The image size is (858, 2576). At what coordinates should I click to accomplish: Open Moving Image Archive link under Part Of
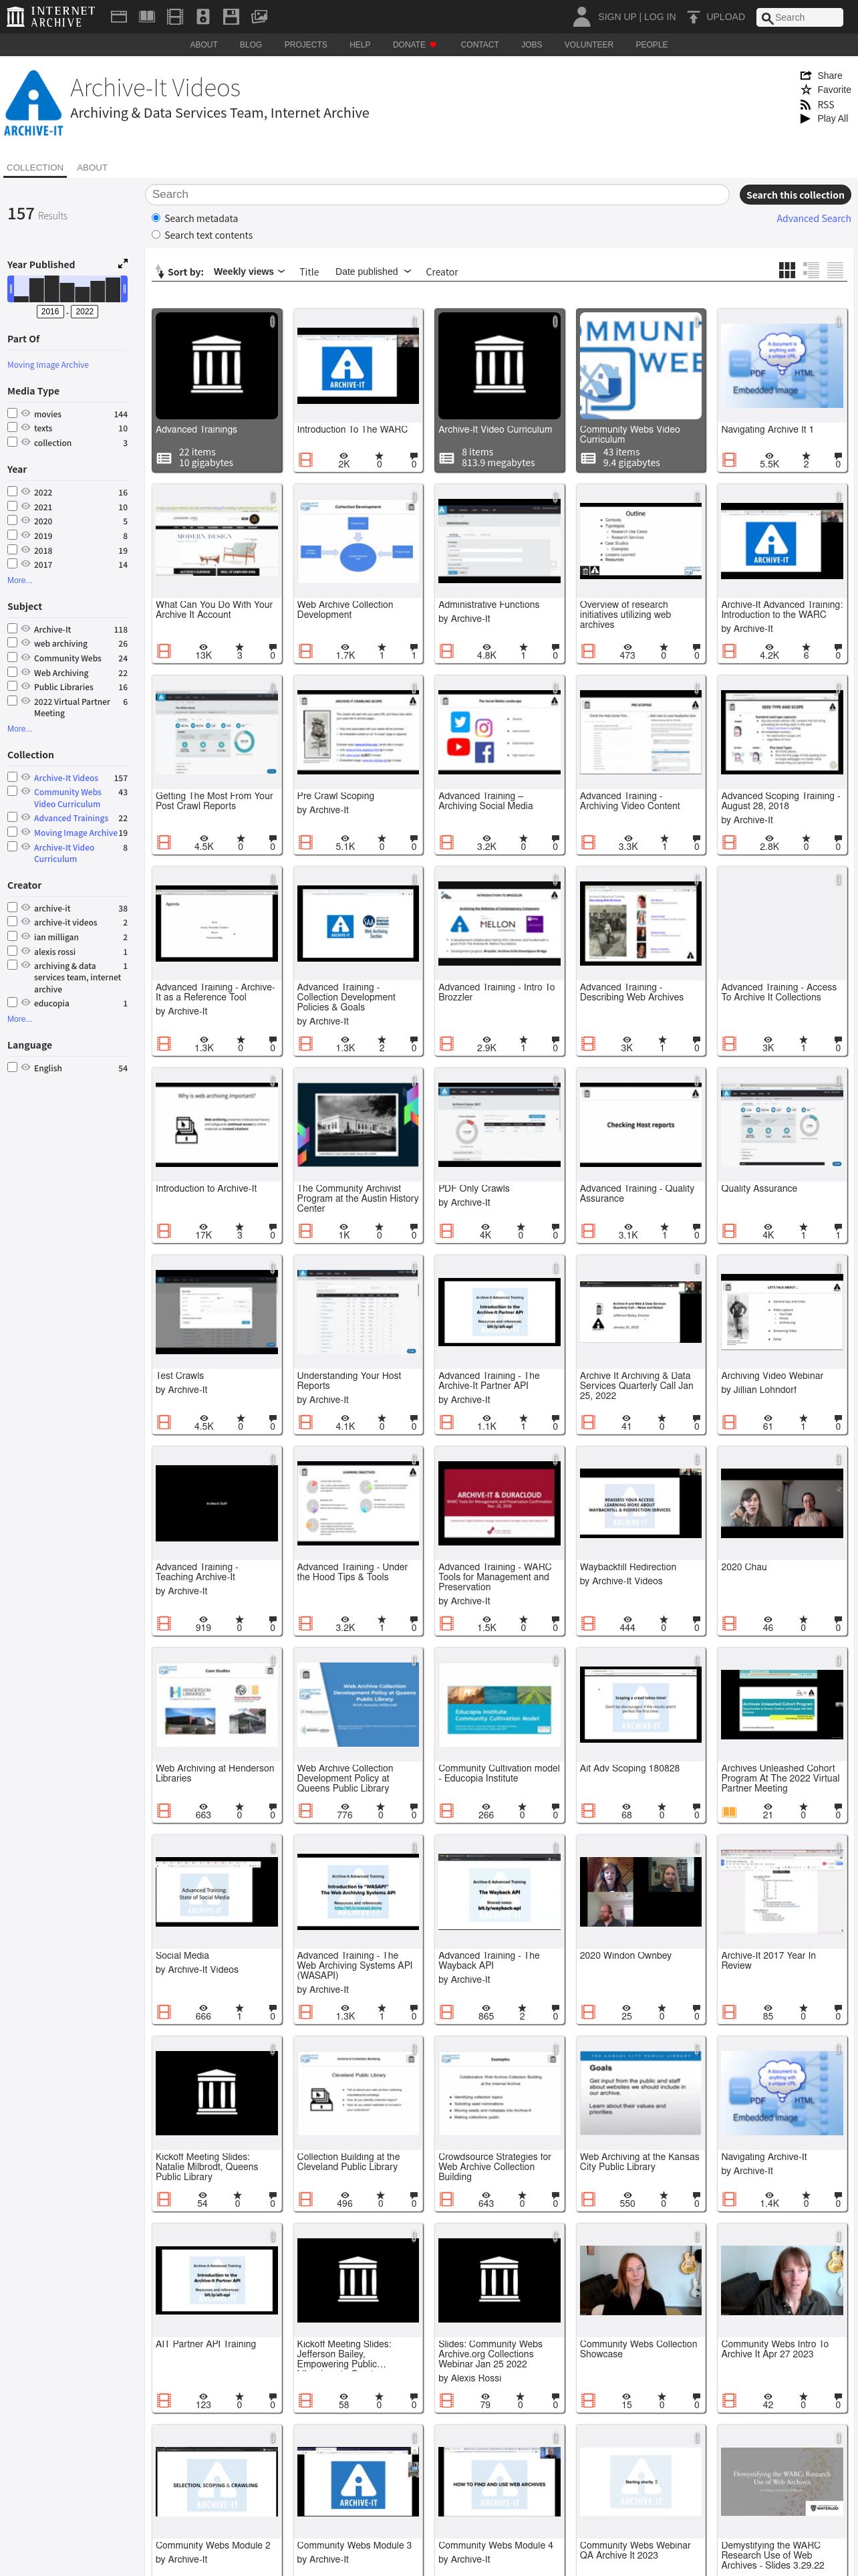pyautogui.click(x=48, y=364)
